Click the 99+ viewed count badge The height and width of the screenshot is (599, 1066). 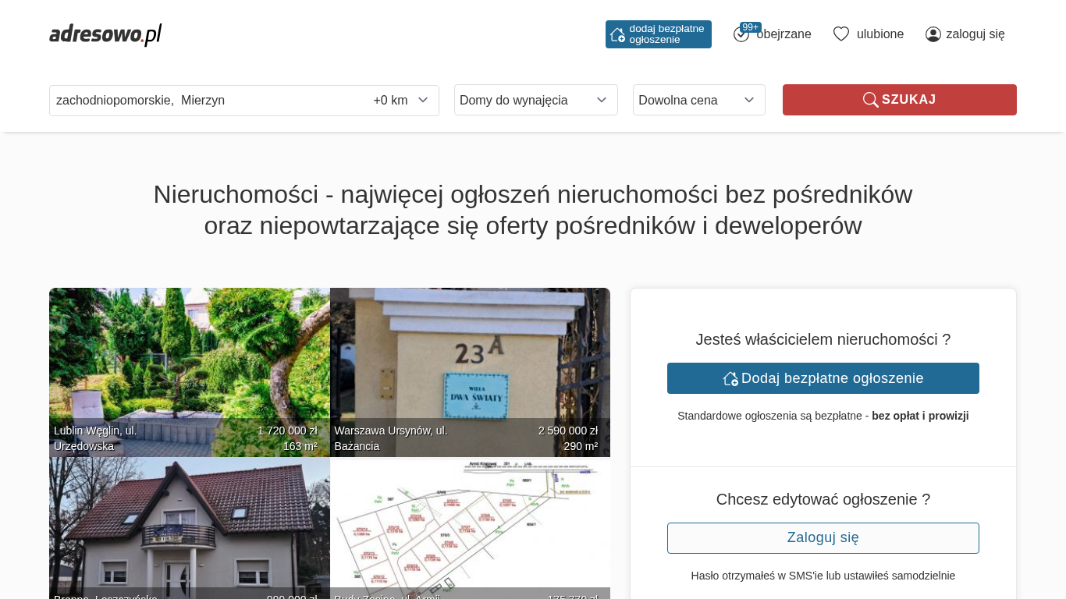point(750,27)
